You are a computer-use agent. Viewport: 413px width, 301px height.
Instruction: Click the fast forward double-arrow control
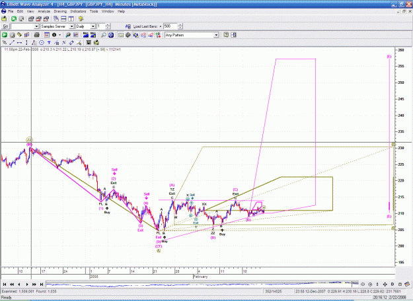(x=34, y=284)
